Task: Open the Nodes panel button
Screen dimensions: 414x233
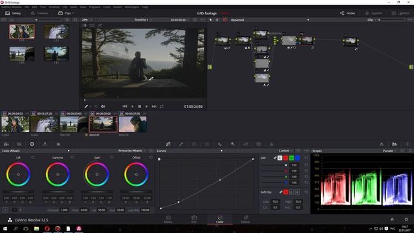Action: (348, 13)
